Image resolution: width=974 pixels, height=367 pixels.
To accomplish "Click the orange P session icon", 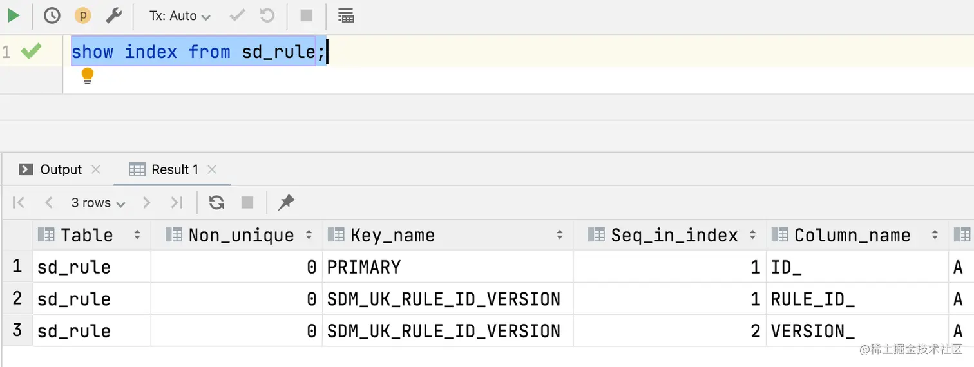I will pos(82,15).
